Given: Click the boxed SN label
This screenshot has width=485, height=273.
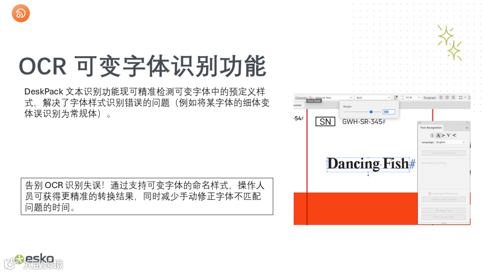Looking at the screenshot, I should point(325,122).
